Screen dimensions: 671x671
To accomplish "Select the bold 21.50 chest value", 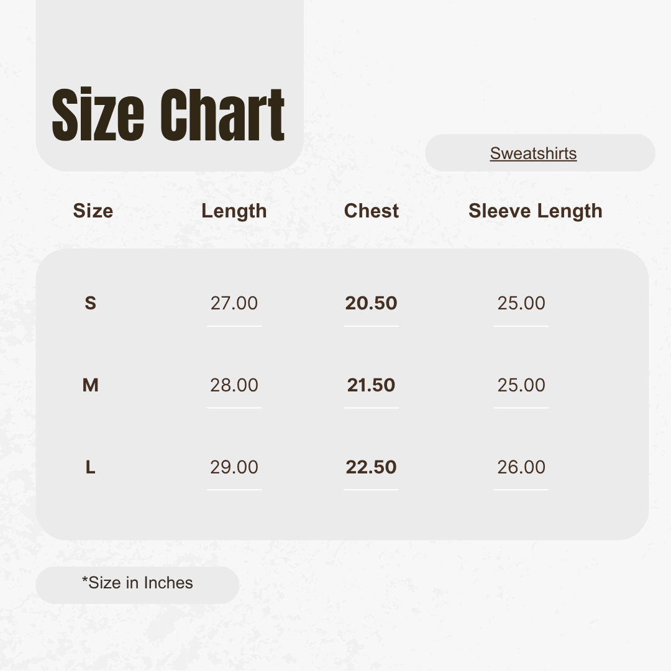I will click(371, 385).
